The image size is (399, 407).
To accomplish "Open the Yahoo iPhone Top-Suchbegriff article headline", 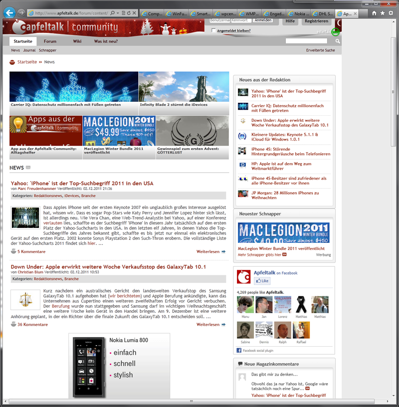I will (82, 183).
